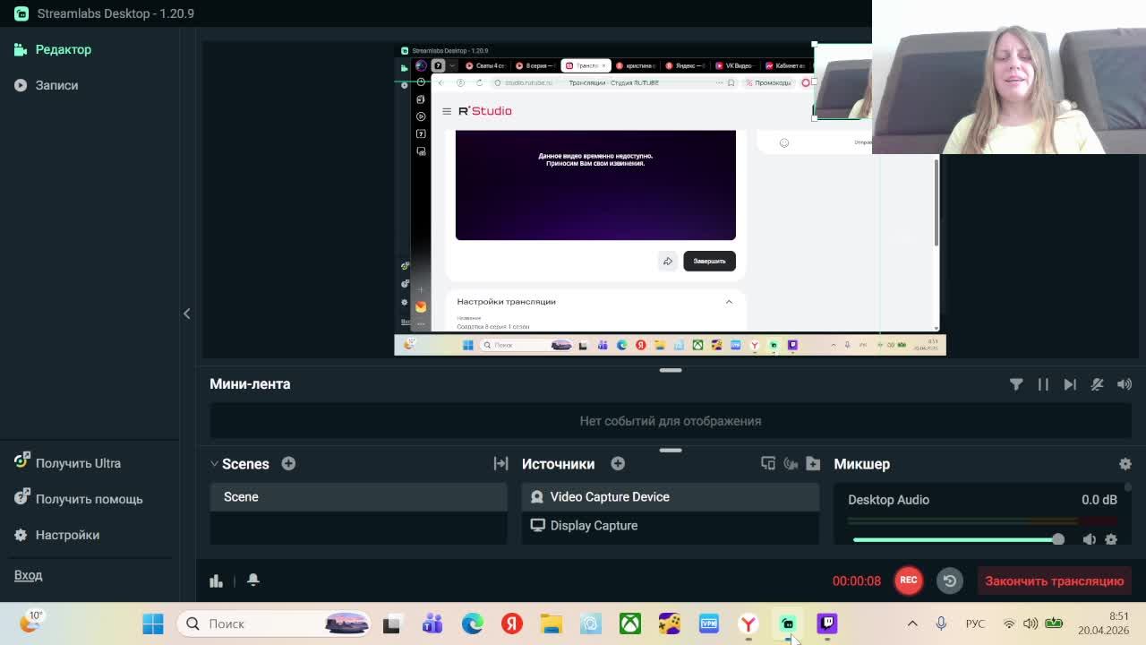Open scene transitions icon
This screenshot has height=645, width=1146.
[500, 463]
